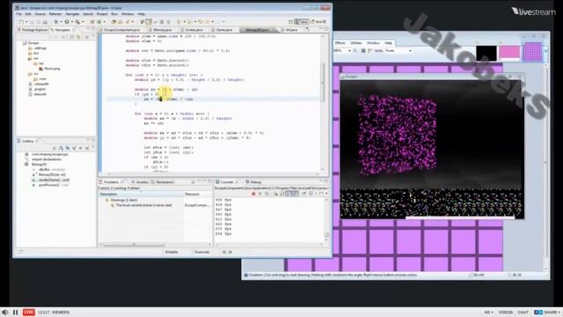Open the Outline view menu arrow

93,148
